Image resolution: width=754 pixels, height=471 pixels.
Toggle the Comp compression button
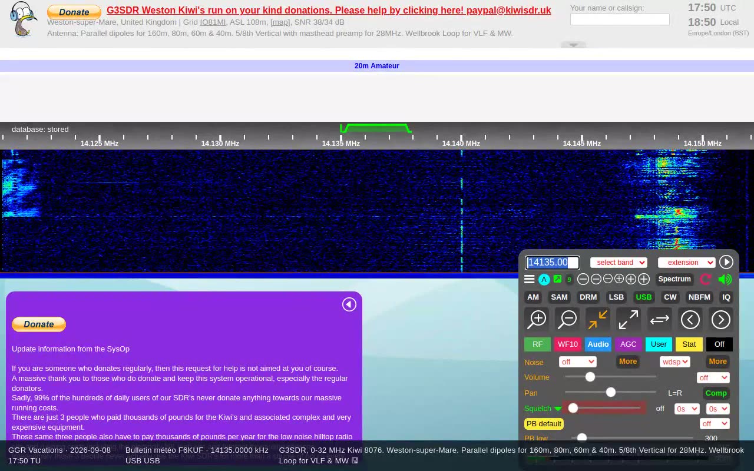point(716,393)
